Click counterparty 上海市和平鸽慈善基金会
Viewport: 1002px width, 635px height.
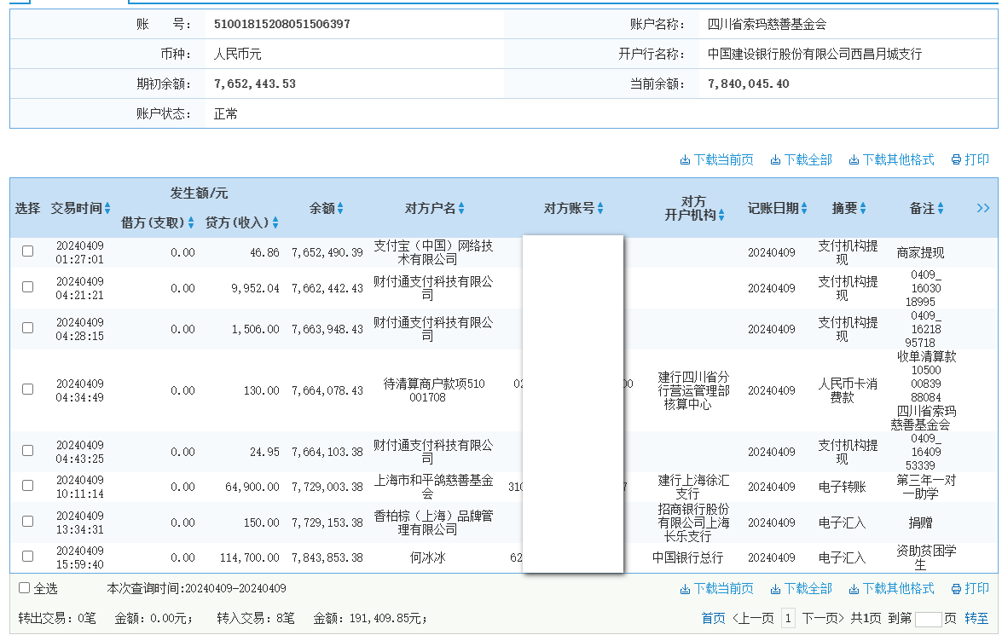click(433, 487)
